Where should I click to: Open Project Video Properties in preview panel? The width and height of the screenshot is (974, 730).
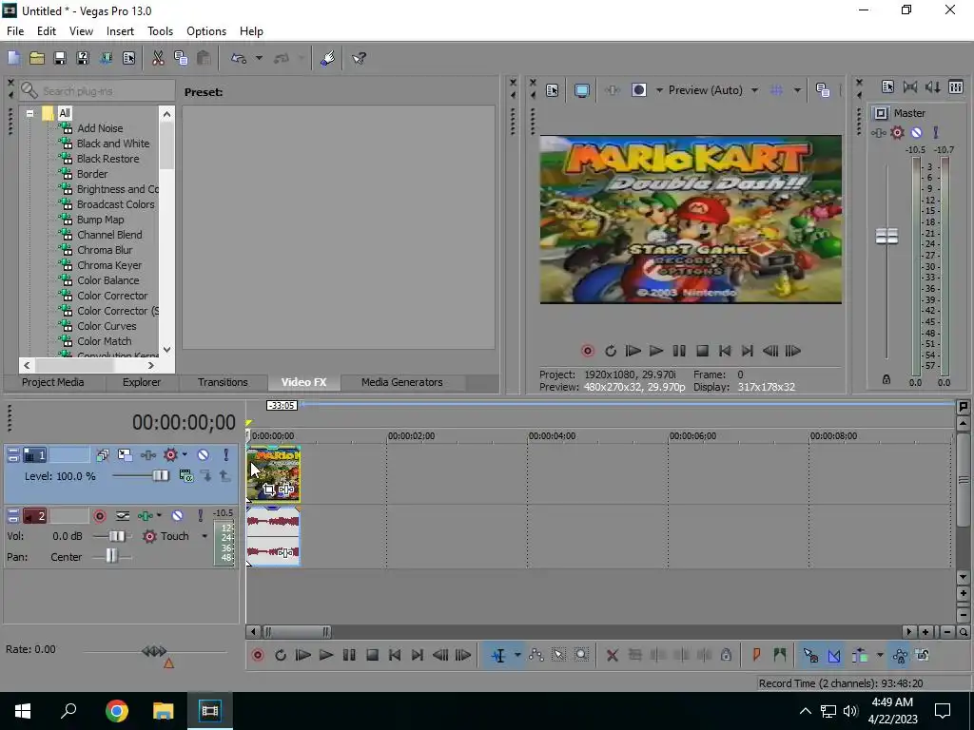tap(553, 90)
